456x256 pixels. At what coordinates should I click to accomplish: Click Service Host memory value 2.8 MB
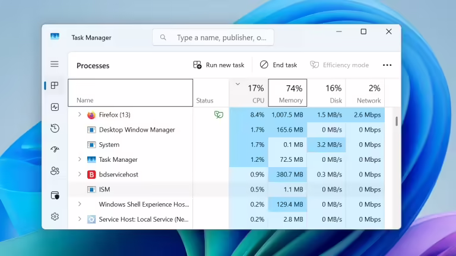(x=293, y=219)
